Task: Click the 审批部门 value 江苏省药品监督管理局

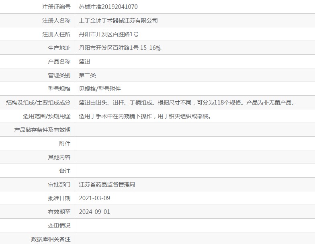Action: (107, 185)
